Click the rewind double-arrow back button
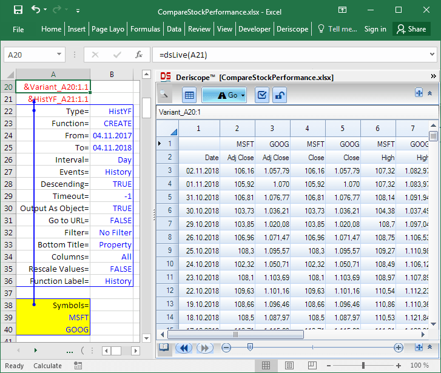441x373 pixels. coord(183,348)
